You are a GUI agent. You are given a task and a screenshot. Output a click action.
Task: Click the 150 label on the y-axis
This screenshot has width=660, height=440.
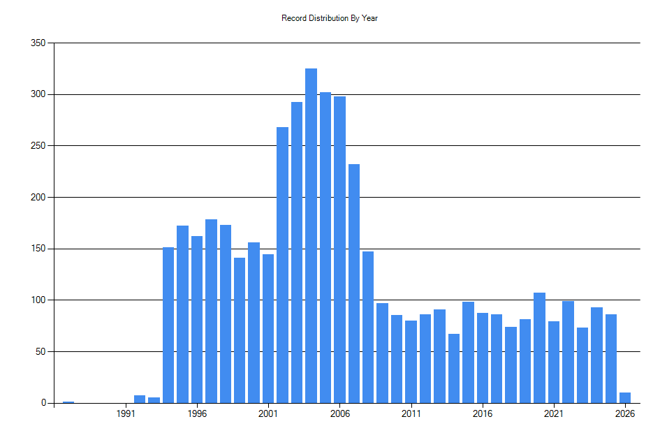pyautogui.click(x=39, y=247)
